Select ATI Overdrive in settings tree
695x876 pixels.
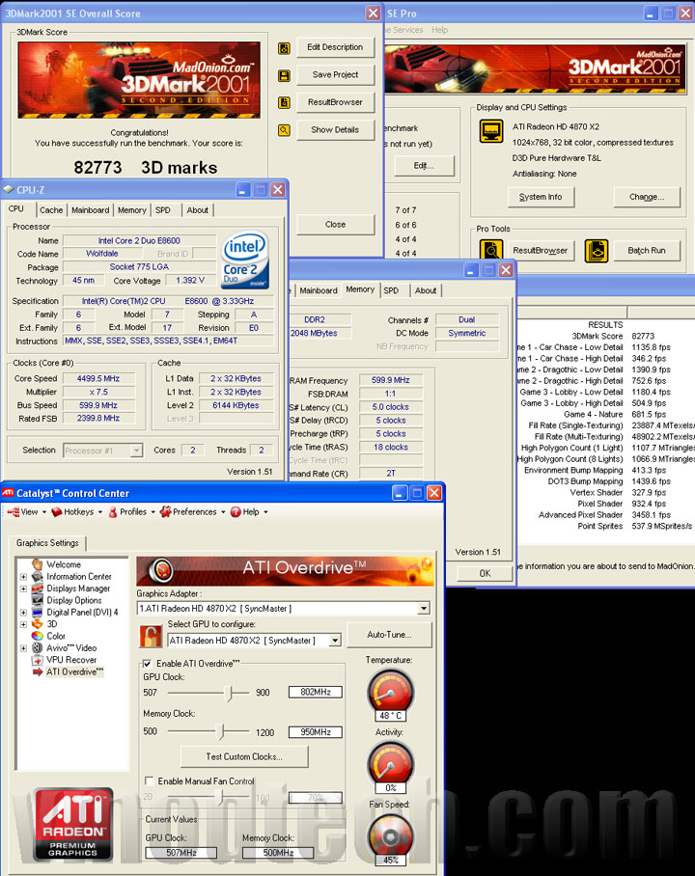75,672
